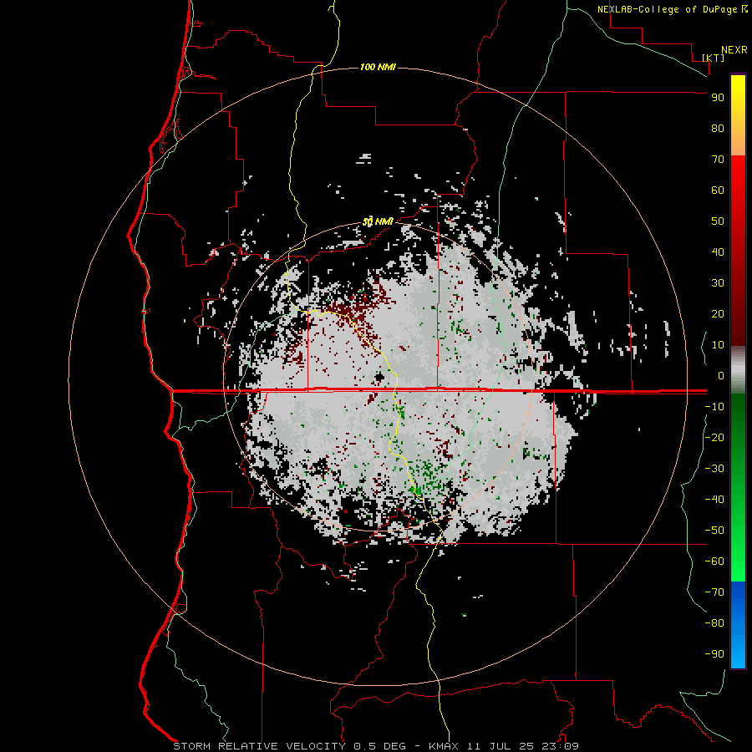This screenshot has height=752, width=752.
Task: Click the "NEXR" label at top right
Action: tap(734, 50)
